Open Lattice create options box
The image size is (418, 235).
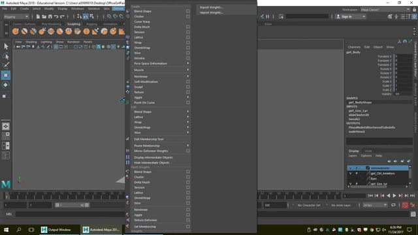point(188,37)
